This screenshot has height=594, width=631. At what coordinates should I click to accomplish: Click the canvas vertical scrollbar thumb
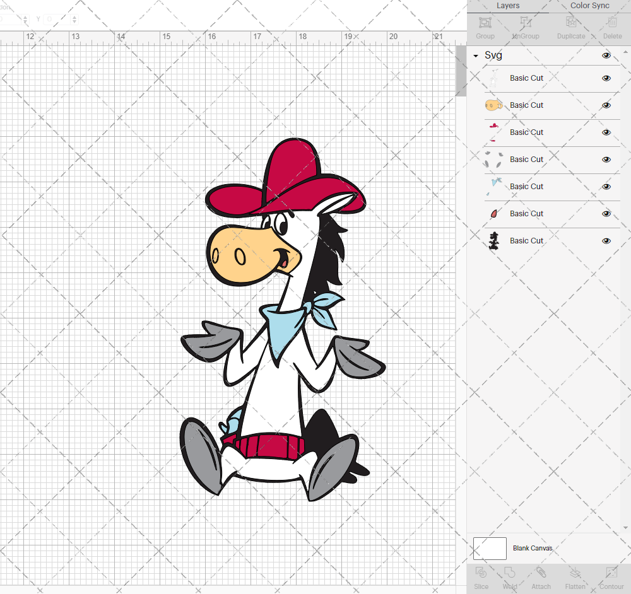coord(461,71)
